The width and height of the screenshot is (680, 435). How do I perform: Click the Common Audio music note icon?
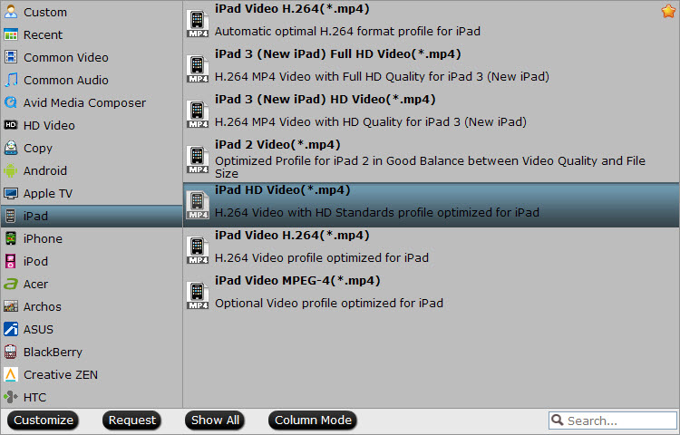point(11,80)
